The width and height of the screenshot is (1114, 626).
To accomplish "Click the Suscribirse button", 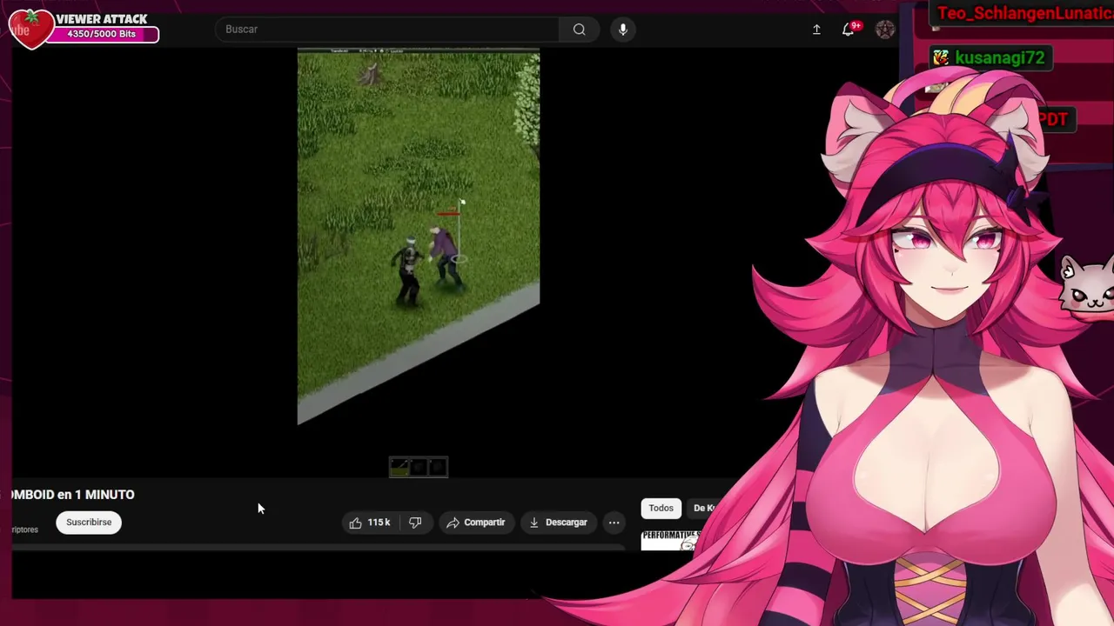I will [89, 523].
